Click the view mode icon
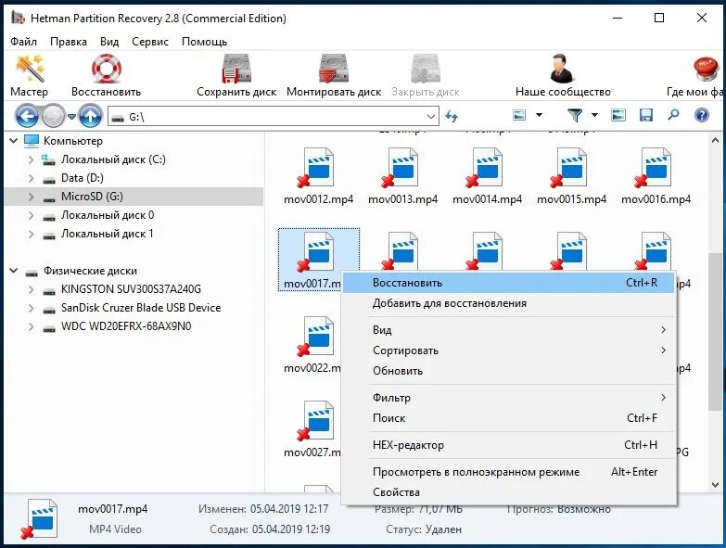This screenshot has height=548, width=726. pyautogui.click(x=519, y=115)
